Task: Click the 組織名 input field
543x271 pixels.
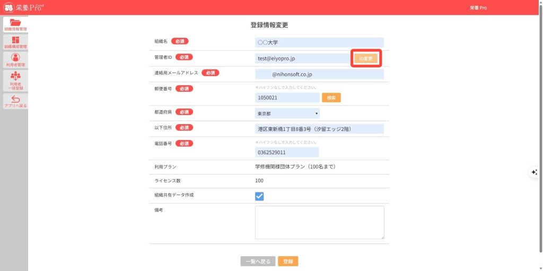Action: 319,42
